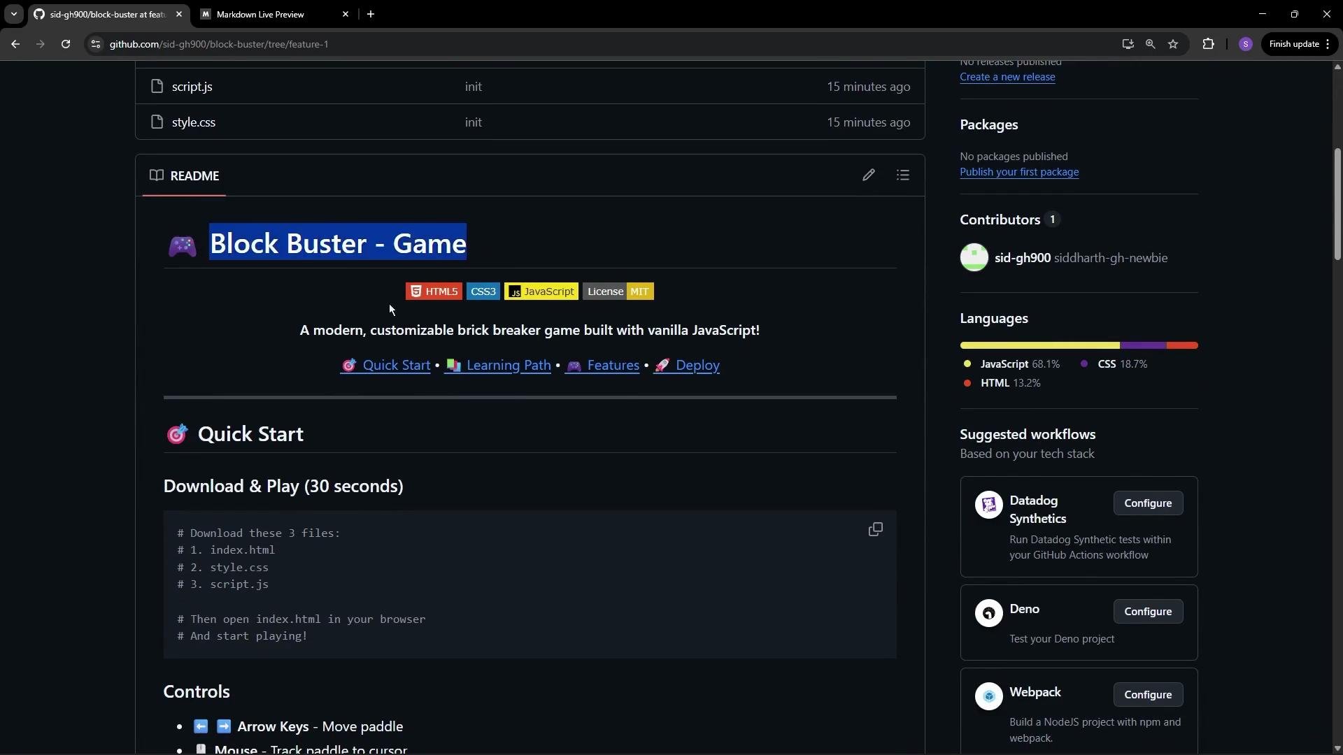Jump to the Features section link
Screen dimensions: 1343x755
(602, 366)
